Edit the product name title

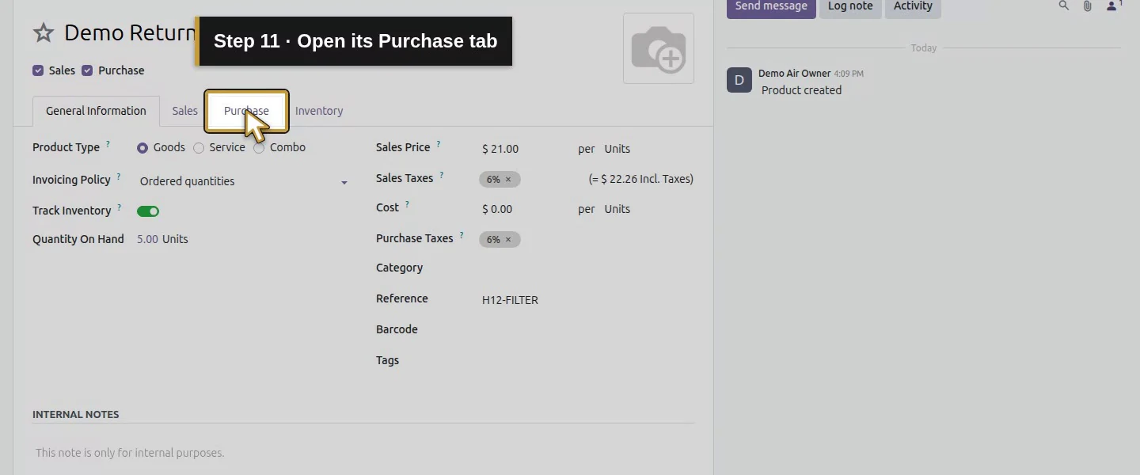(130, 33)
